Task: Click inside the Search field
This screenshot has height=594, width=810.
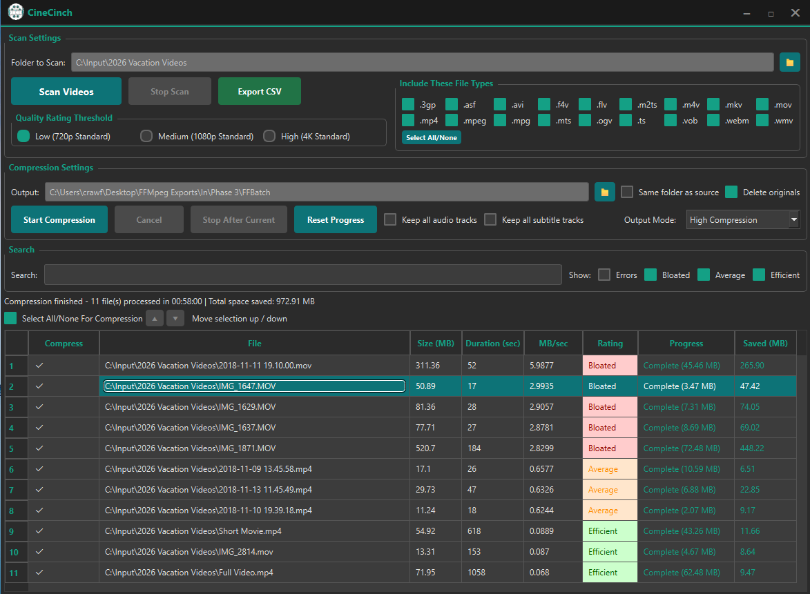Action: coord(302,275)
